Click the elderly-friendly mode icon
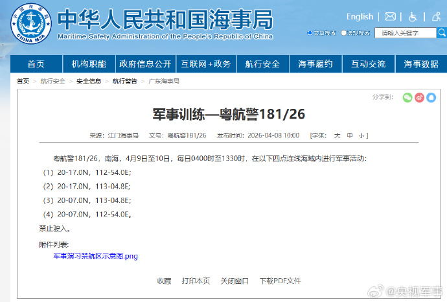Viewport: 447px width, 302px height. click(435, 17)
